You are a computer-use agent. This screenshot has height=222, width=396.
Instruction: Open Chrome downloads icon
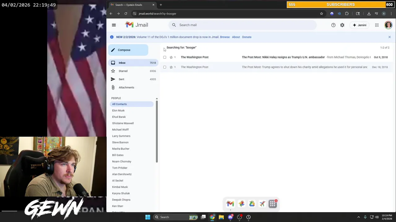[369, 14]
